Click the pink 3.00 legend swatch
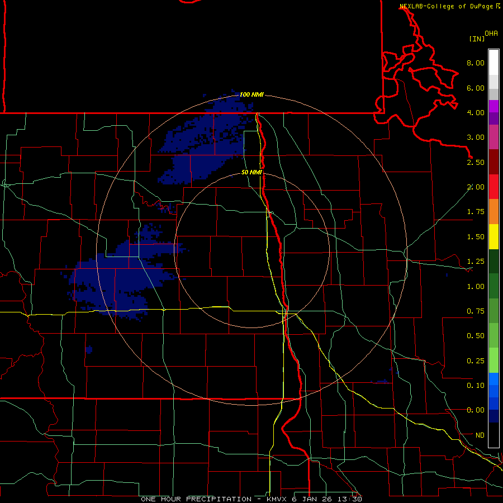This screenshot has width=503, height=503. pos(493,137)
